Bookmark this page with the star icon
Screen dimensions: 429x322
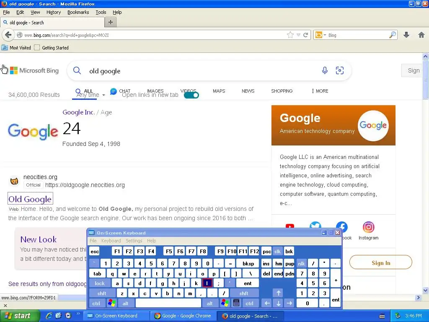tap(290, 35)
